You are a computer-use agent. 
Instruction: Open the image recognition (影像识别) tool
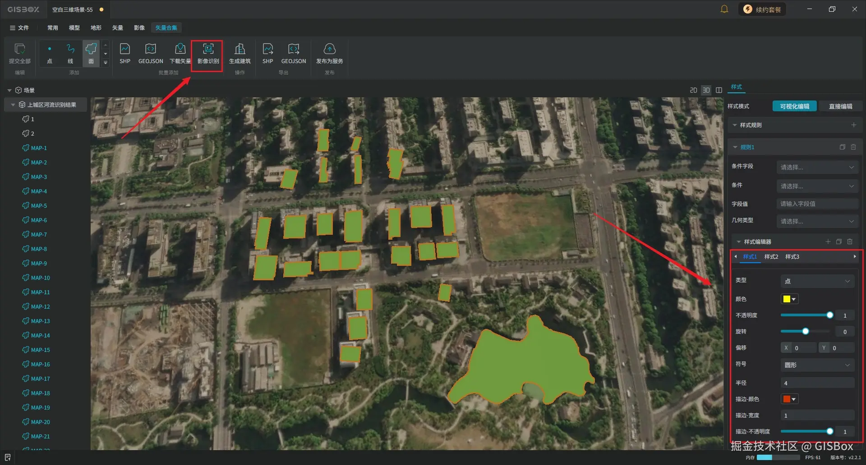pyautogui.click(x=208, y=54)
